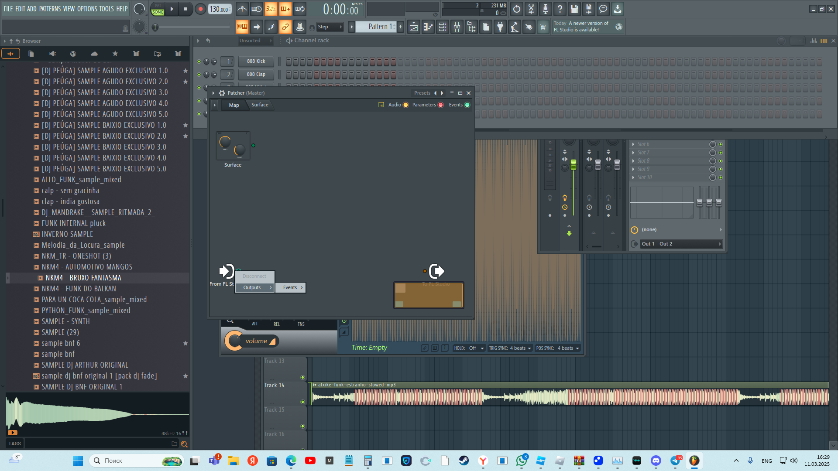Viewport: 838px width, 471px height.
Task: Mute the 808 Clap channel
Action: (x=199, y=75)
